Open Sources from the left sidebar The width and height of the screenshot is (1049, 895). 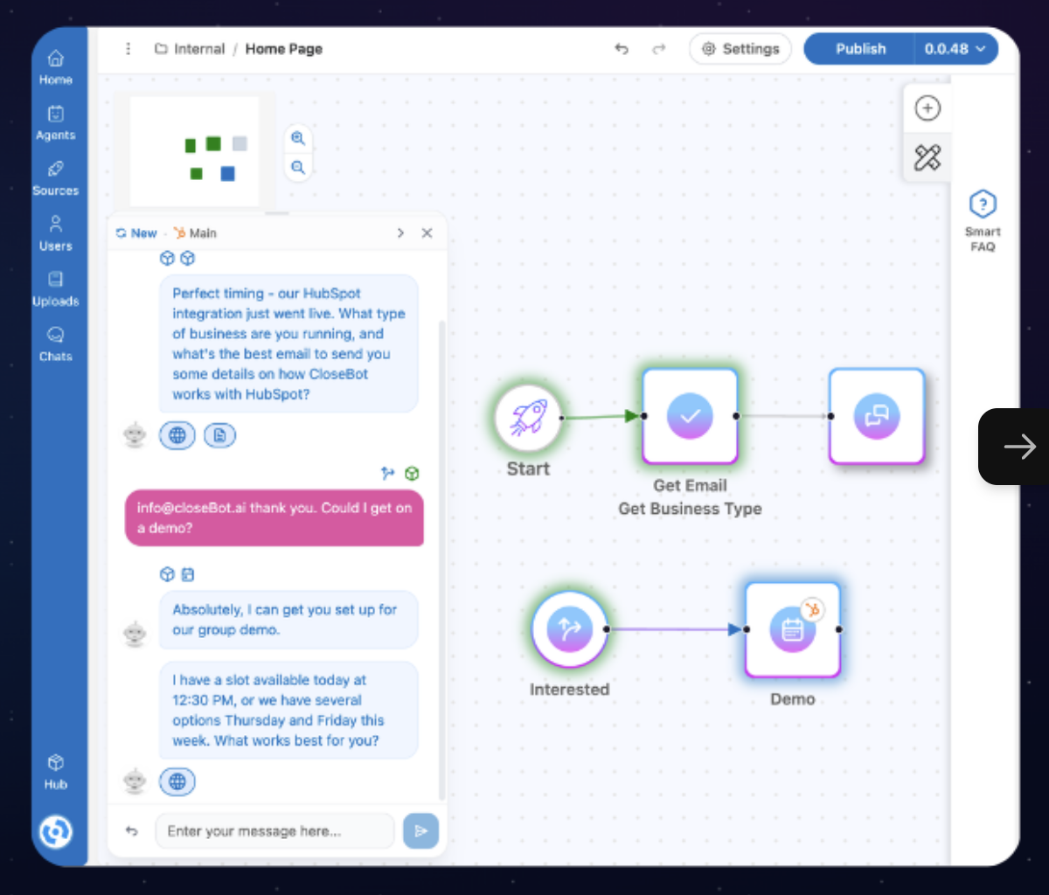(x=55, y=178)
